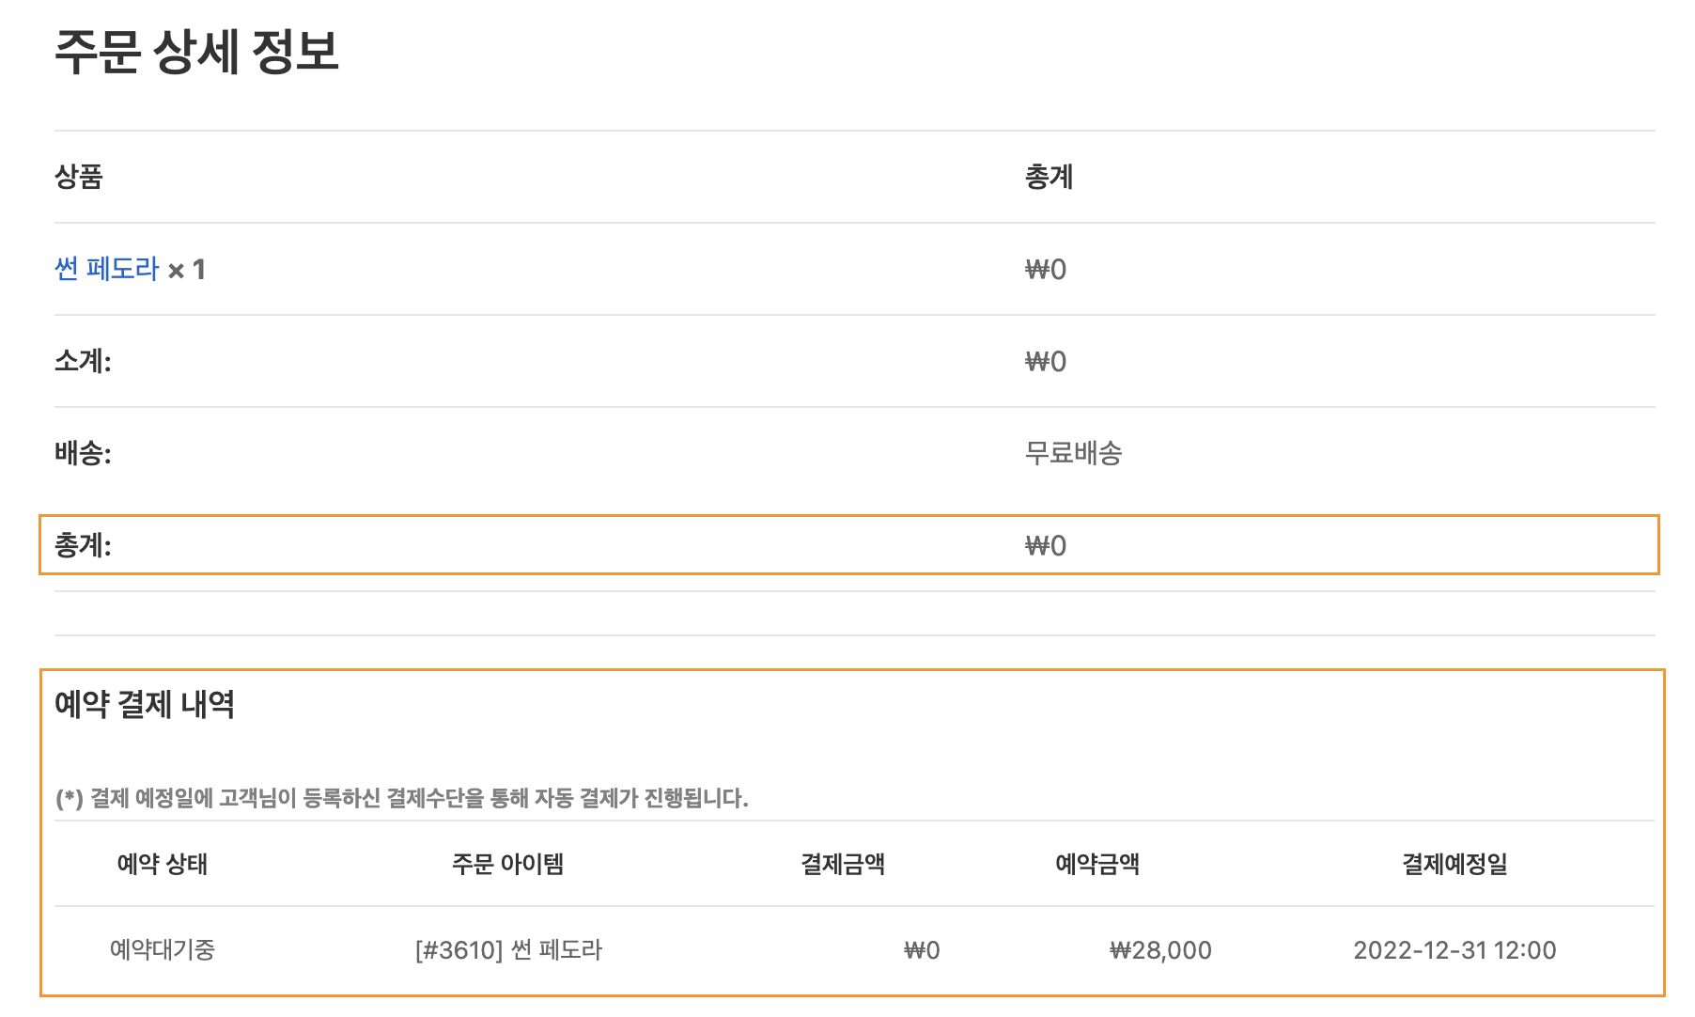Select the 배송: row label

coord(83,453)
